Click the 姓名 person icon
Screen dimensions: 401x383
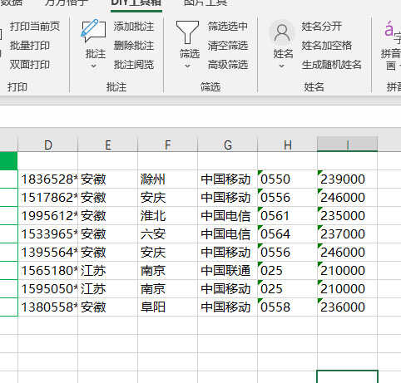(282, 33)
